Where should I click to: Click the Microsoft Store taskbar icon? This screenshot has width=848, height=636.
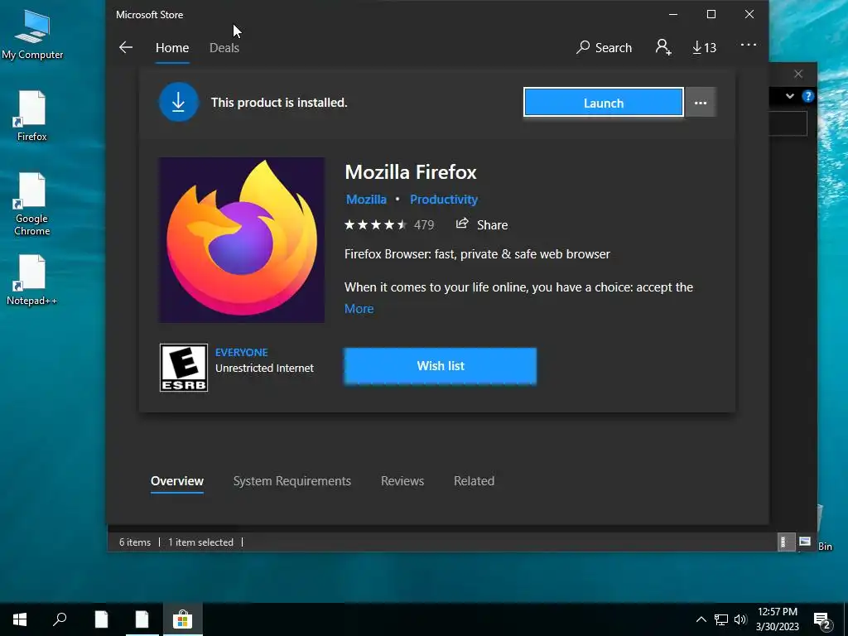pyautogui.click(x=182, y=619)
